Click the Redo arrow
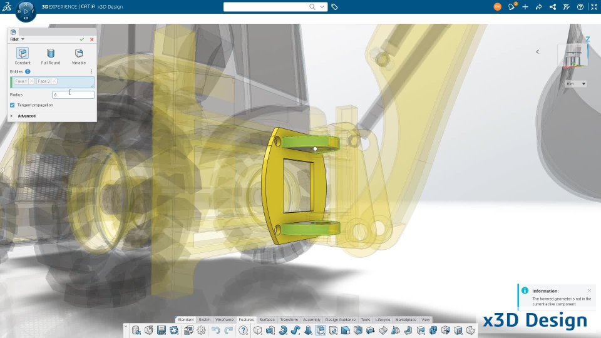The height and width of the screenshot is (338, 601). [229, 330]
